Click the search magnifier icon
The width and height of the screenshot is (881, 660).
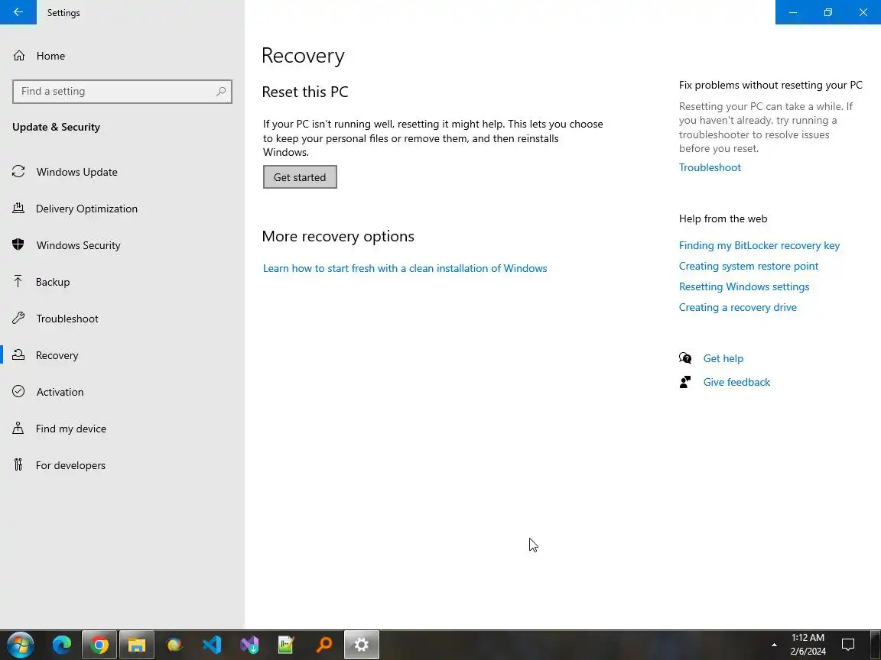[221, 92]
